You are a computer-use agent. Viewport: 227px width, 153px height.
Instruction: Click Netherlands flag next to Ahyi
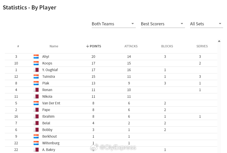point(36,57)
